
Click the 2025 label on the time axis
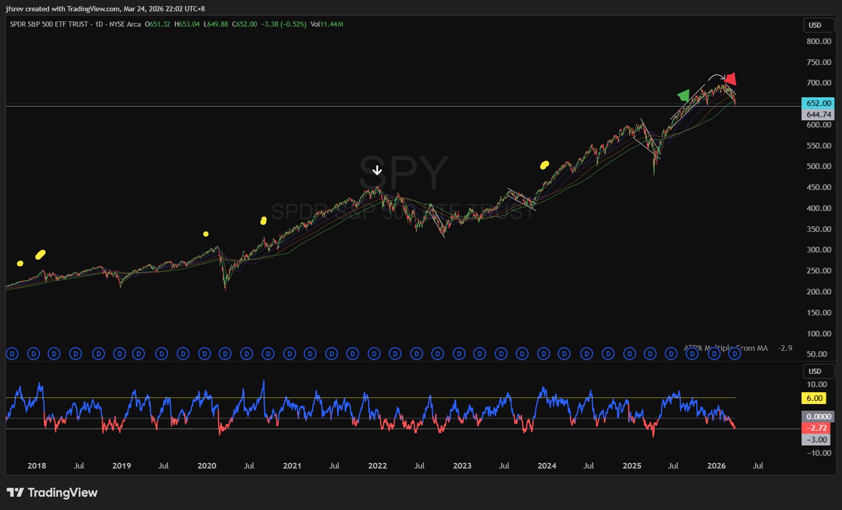(632, 465)
